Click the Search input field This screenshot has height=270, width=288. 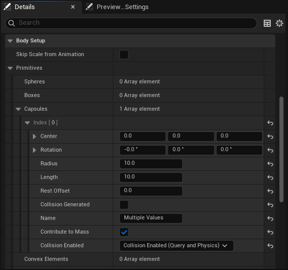pyautogui.click(x=131, y=23)
